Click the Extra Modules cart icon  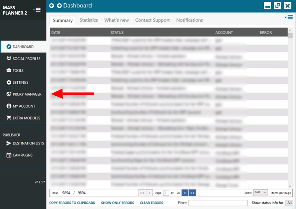click(x=9, y=118)
